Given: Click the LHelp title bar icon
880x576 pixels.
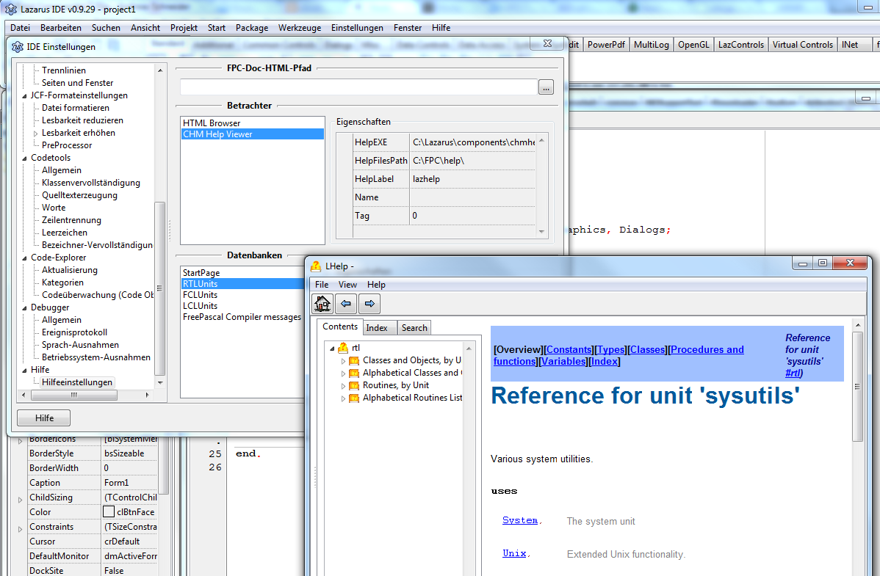Looking at the screenshot, I should pyautogui.click(x=316, y=266).
